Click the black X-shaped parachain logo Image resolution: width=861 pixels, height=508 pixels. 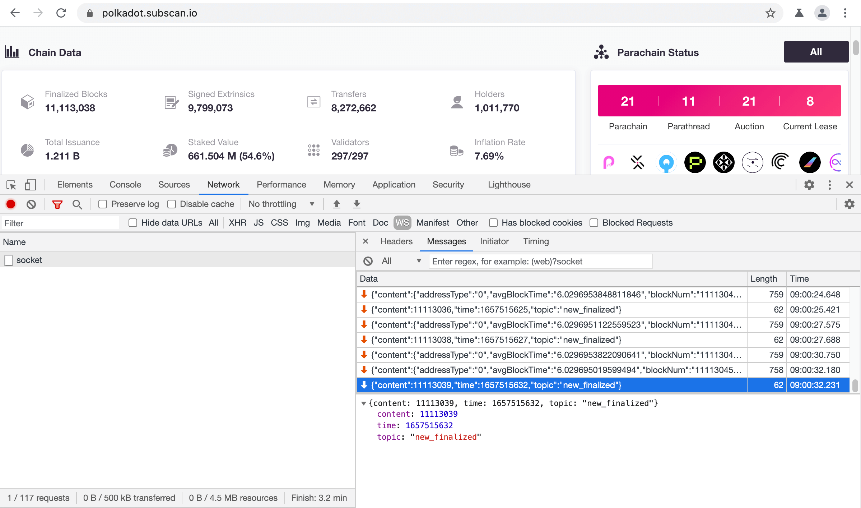pyautogui.click(x=638, y=162)
